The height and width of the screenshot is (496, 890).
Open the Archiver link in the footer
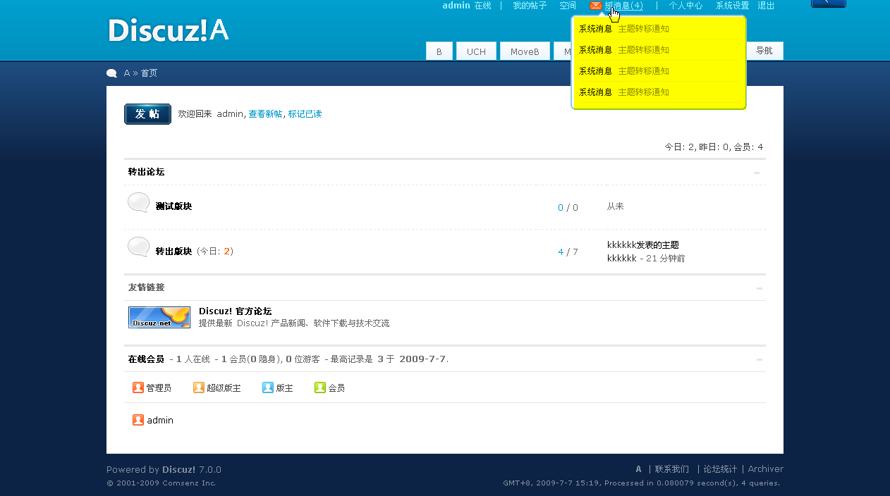pos(766,469)
